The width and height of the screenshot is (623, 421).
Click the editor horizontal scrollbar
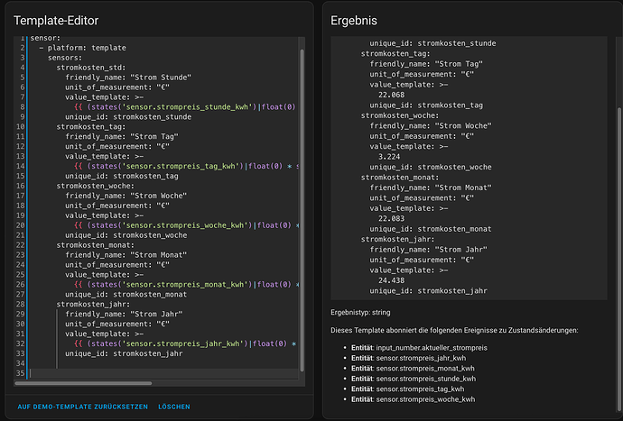point(83,383)
